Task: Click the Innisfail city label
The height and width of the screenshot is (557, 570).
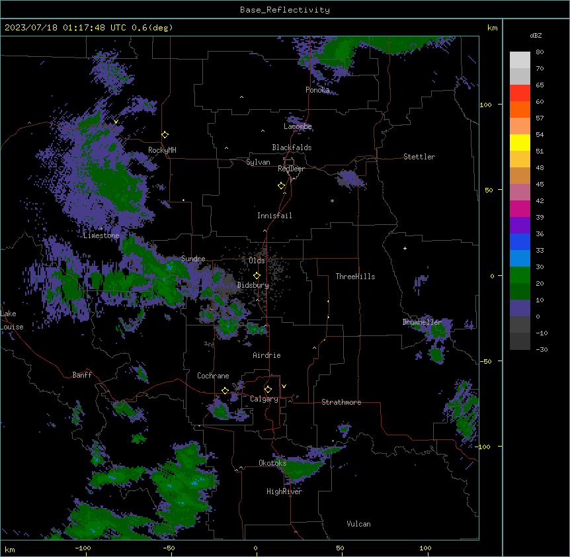Action: (274, 216)
